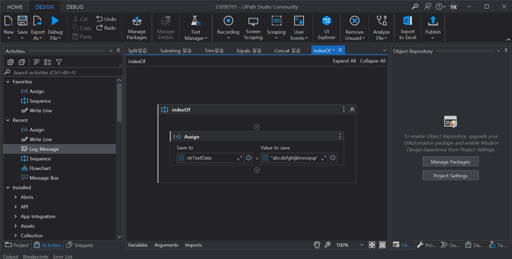
Task: Expand the App Integration category
Action: pos(16,216)
